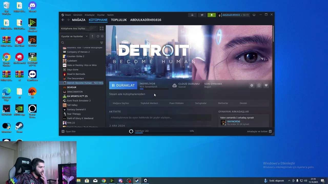Open Steam friends activity icon in top bar

click(192, 15)
